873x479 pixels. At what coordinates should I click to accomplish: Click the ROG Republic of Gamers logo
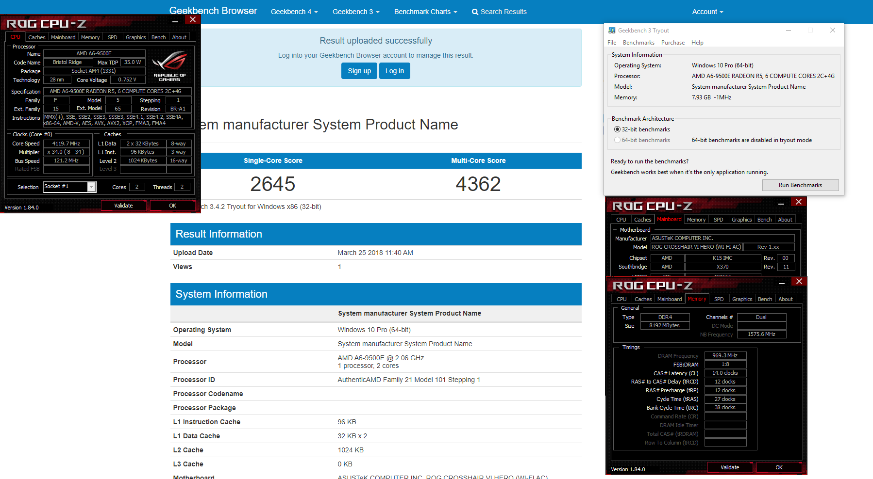click(x=169, y=66)
